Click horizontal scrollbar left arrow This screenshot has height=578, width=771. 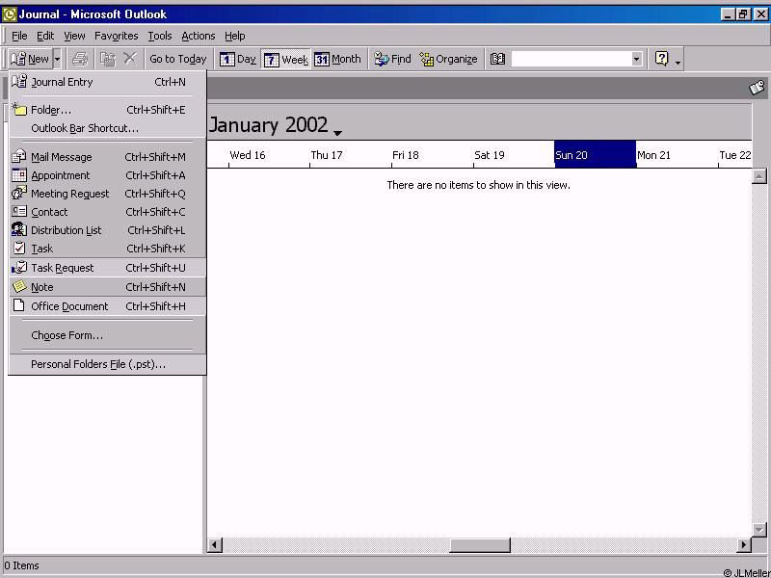coord(214,544)
